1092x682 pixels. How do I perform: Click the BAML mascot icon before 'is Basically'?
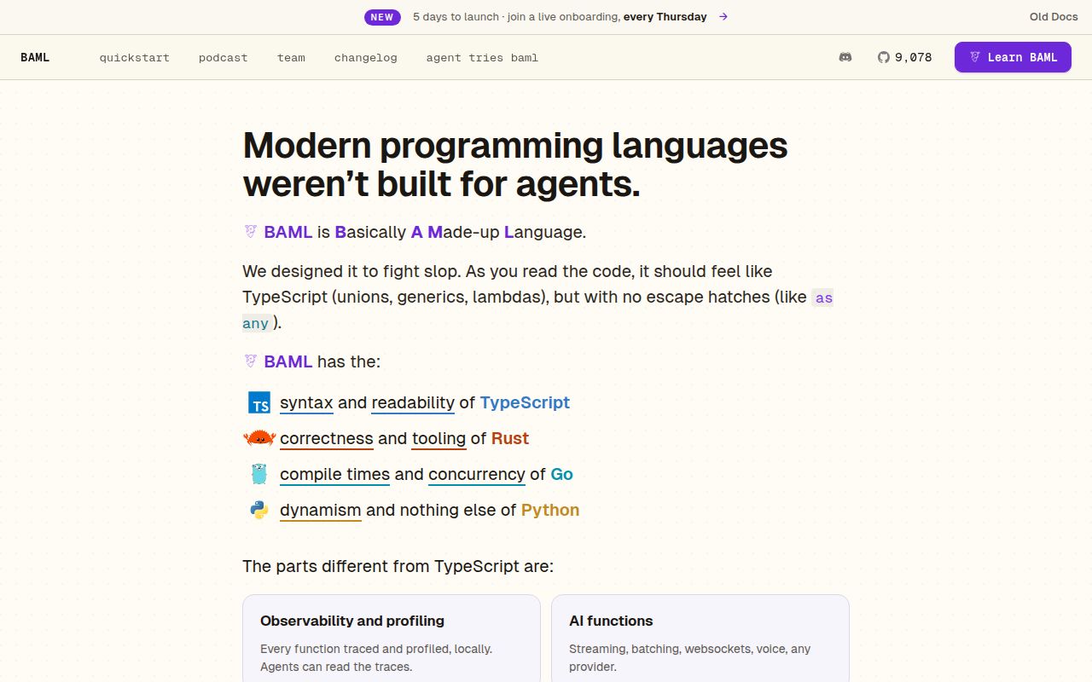coord(251,231)
